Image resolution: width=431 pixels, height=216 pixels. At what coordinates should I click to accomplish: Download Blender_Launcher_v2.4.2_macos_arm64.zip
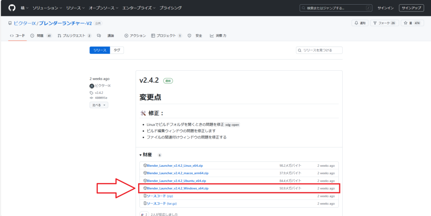tap(178, 173)
